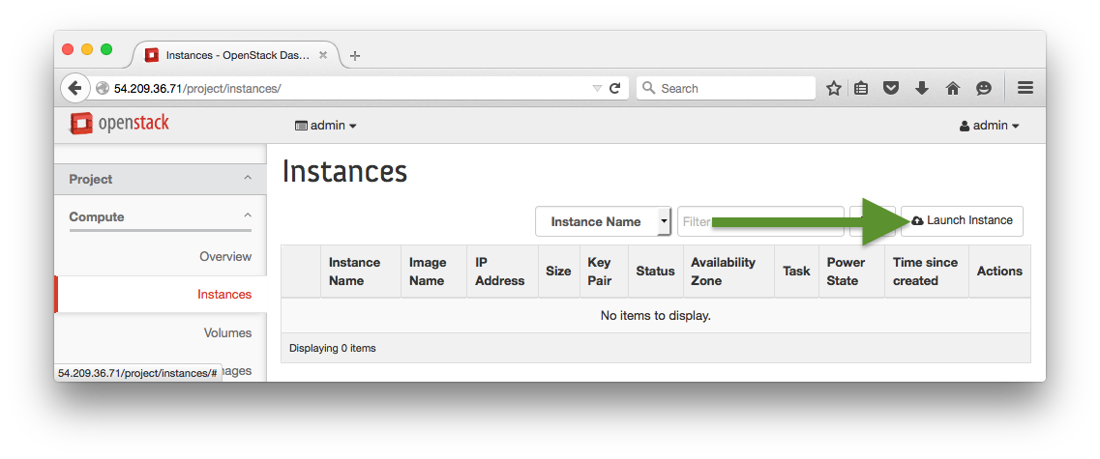Open the downloads arrow icon

click(922, 88)
